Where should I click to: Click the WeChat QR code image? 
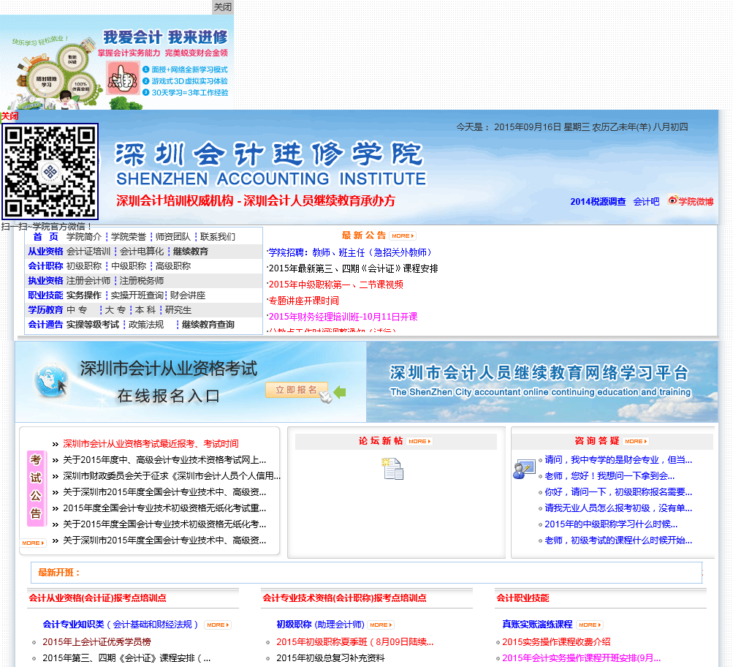(x=50, y=172)
